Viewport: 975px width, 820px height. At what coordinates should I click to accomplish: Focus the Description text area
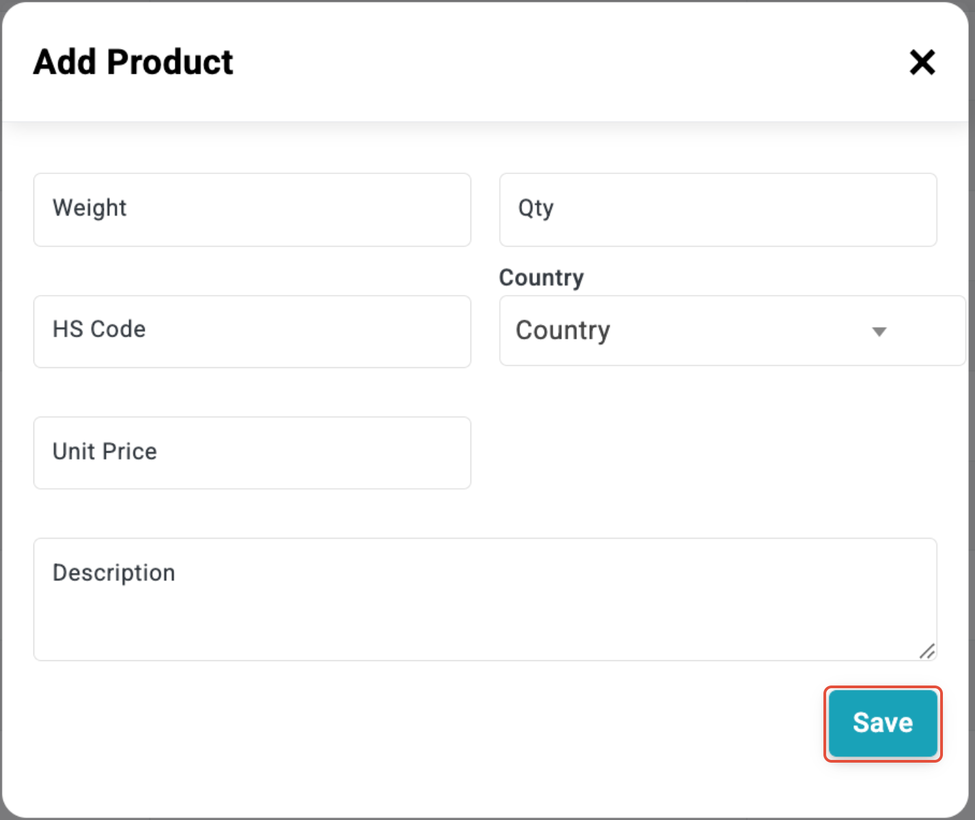485,599
